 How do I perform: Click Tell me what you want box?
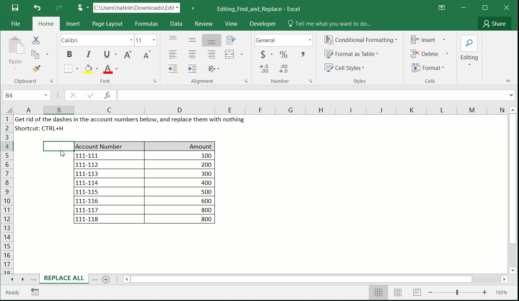[329, 23]
